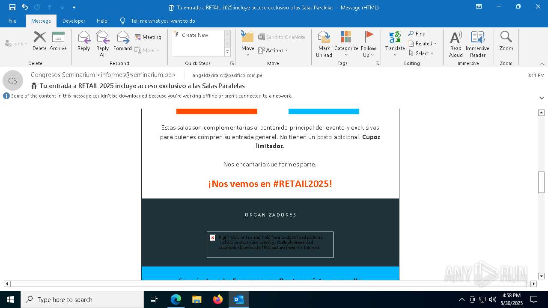This screenshot has height=308, width=548.
Task: Click the Zoom magnifier button
Action: coord(506,41)
